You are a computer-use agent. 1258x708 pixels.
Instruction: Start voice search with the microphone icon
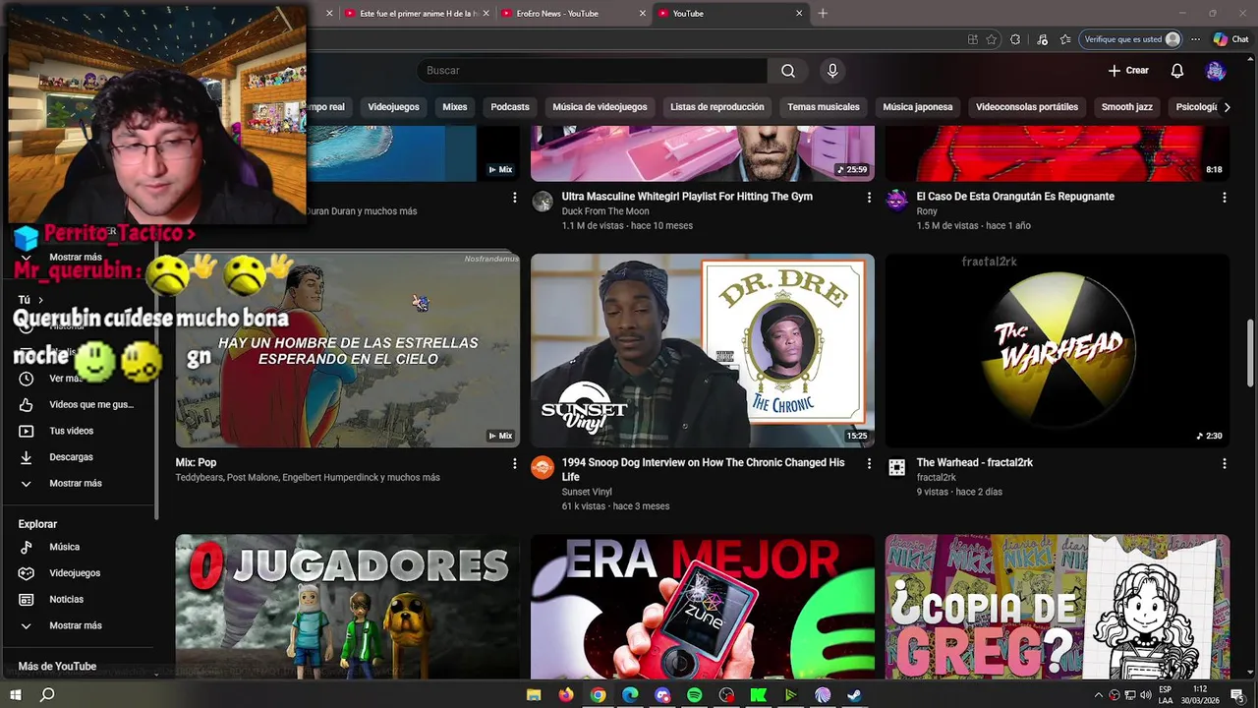pos(832,71)
